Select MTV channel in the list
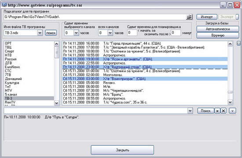The width and height of the screenshot is (242, 158). 29,90
